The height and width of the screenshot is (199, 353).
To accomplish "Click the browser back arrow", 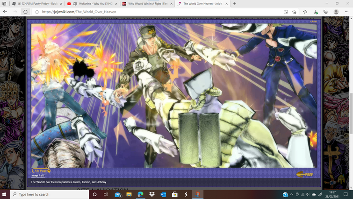I will coord(5,12).
